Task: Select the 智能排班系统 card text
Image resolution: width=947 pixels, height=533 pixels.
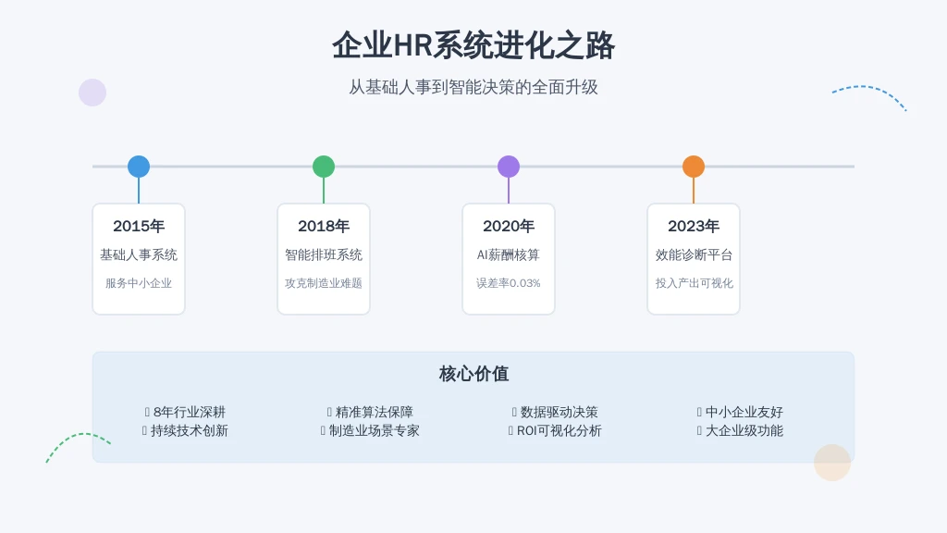Action: (x=324, y=254)
